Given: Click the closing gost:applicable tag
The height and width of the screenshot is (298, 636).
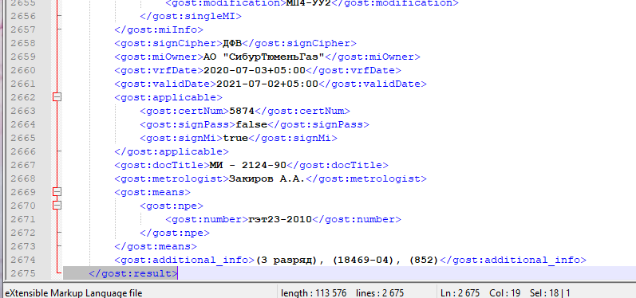Looking at the screenshot, I should tap(172, 151).
